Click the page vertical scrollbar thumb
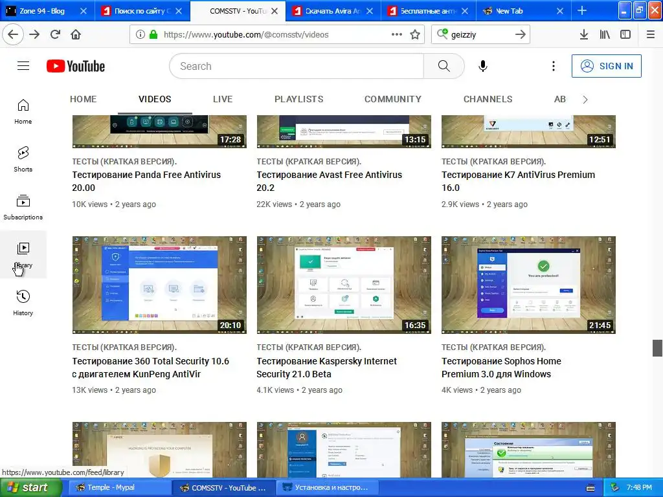This screenshot has width=663, height=497. (657, 348)
